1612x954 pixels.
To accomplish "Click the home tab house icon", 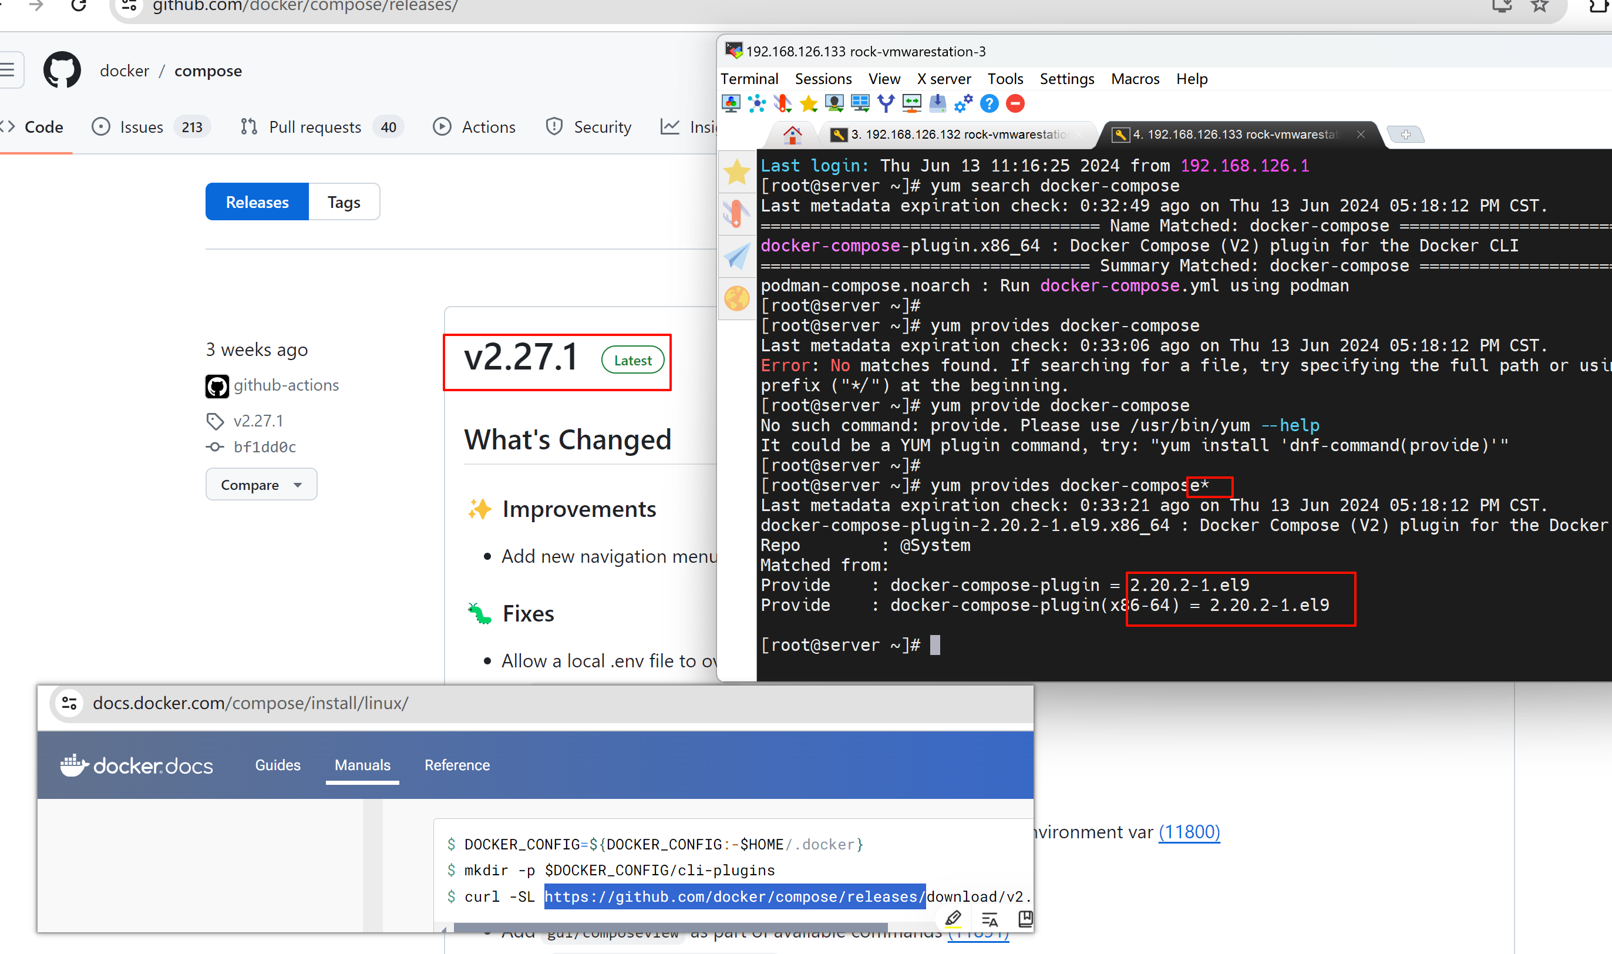I will (x=792, y=135).
